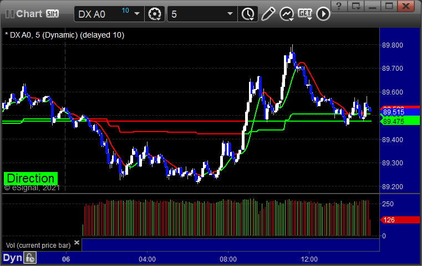
Task: Open the studies chart-line icon
Action: pos(287,14)
